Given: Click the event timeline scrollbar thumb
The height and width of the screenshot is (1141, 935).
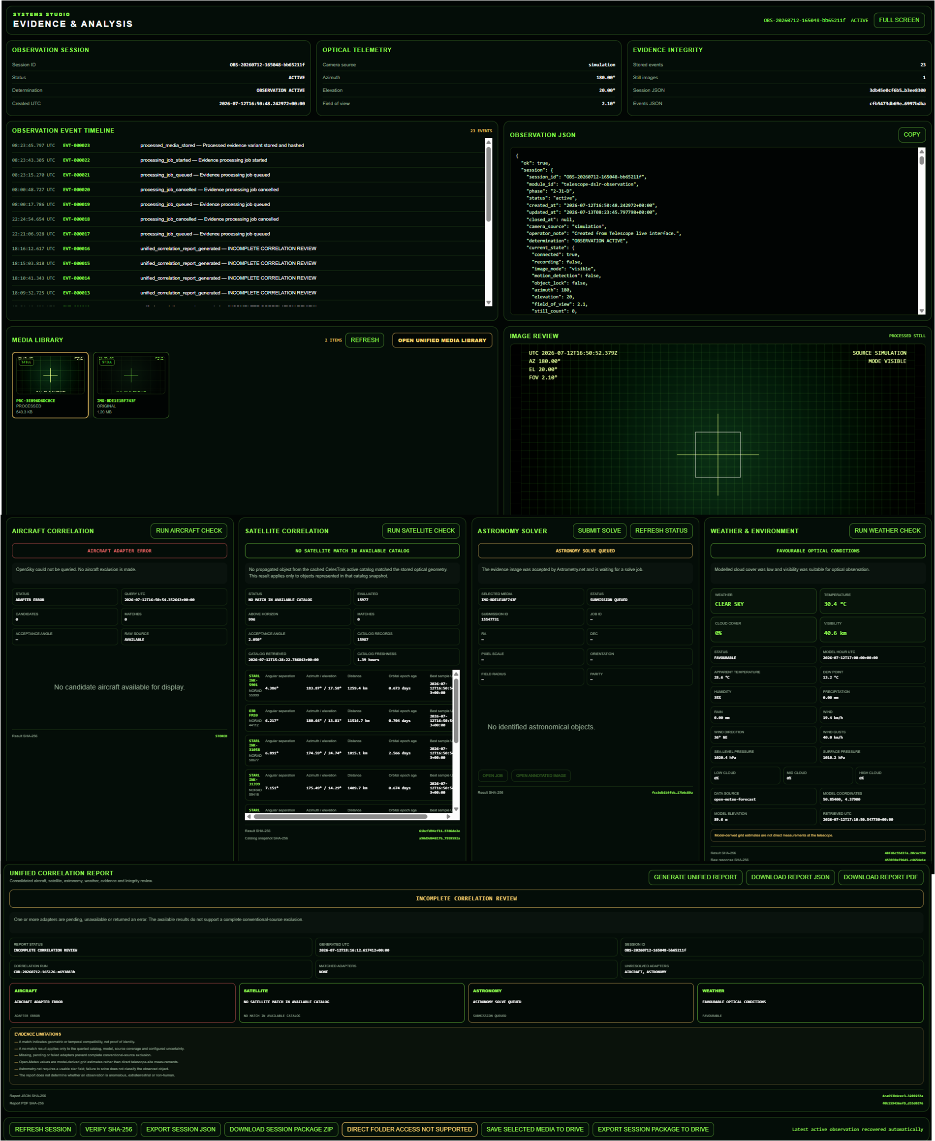Looking at the screenshot, I should click(489, 184).
